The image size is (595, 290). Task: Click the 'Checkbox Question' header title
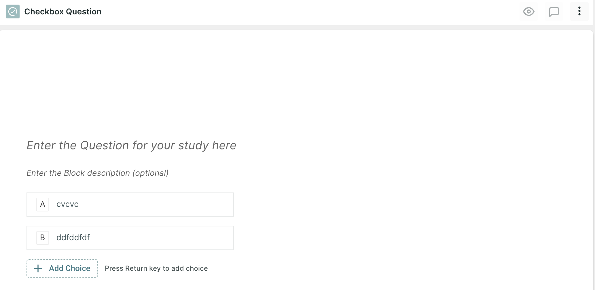[63, 12]
